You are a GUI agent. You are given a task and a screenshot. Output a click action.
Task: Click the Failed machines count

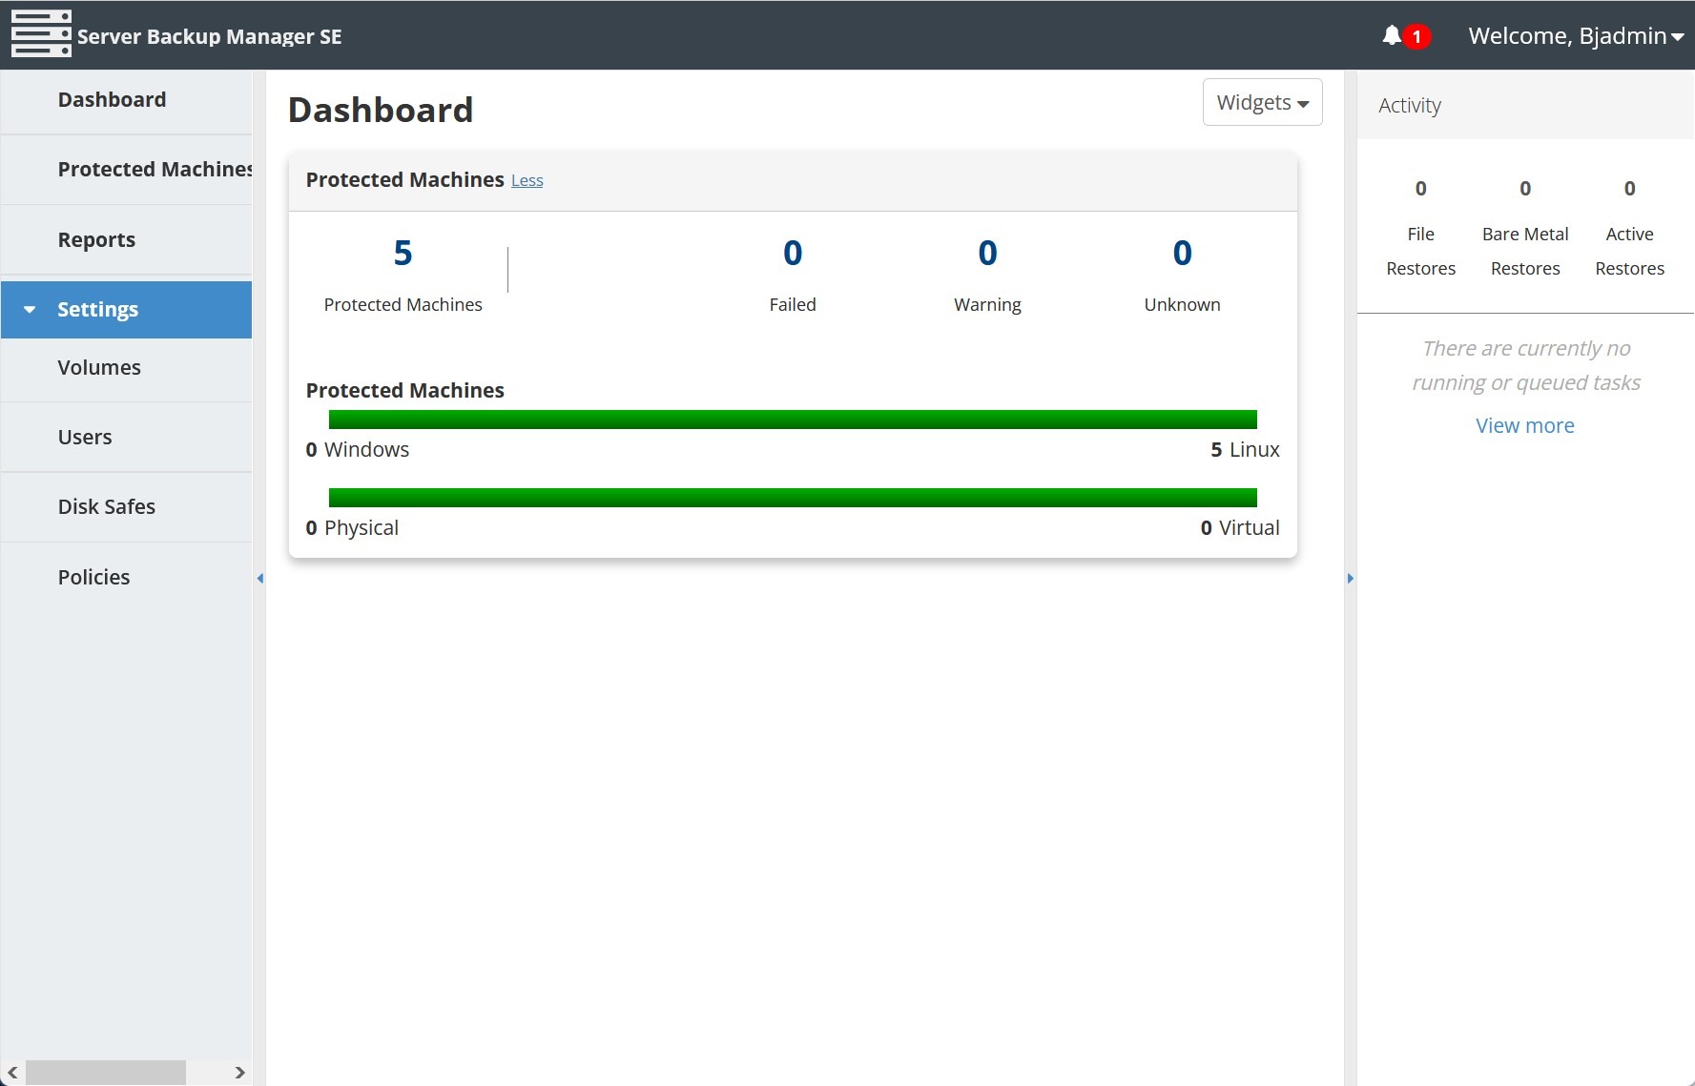(793, 253)
